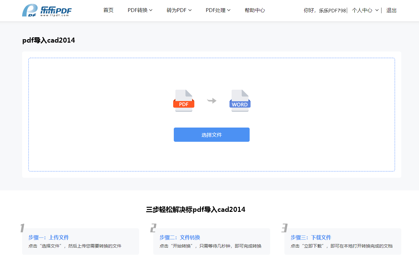The image size is (419, 263).
Task: Click the 退出 logout link
Action: click(x=391, y=10)
